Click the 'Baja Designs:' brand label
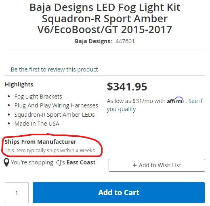 coord(93,41)
